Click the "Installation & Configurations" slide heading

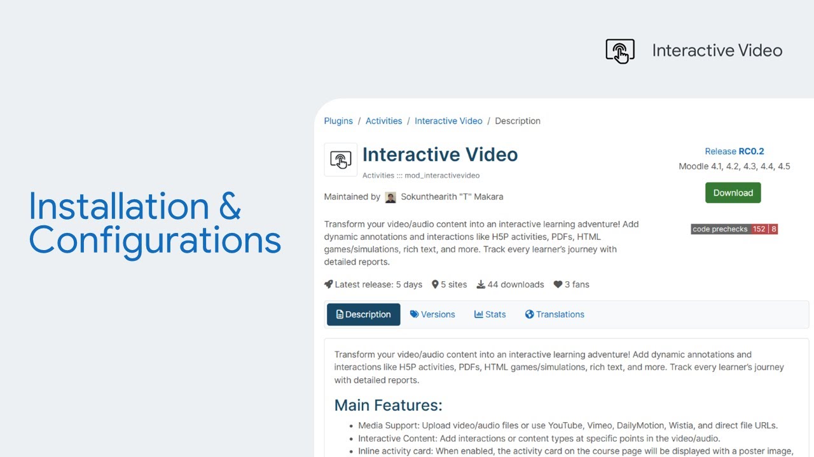(155, 223)
